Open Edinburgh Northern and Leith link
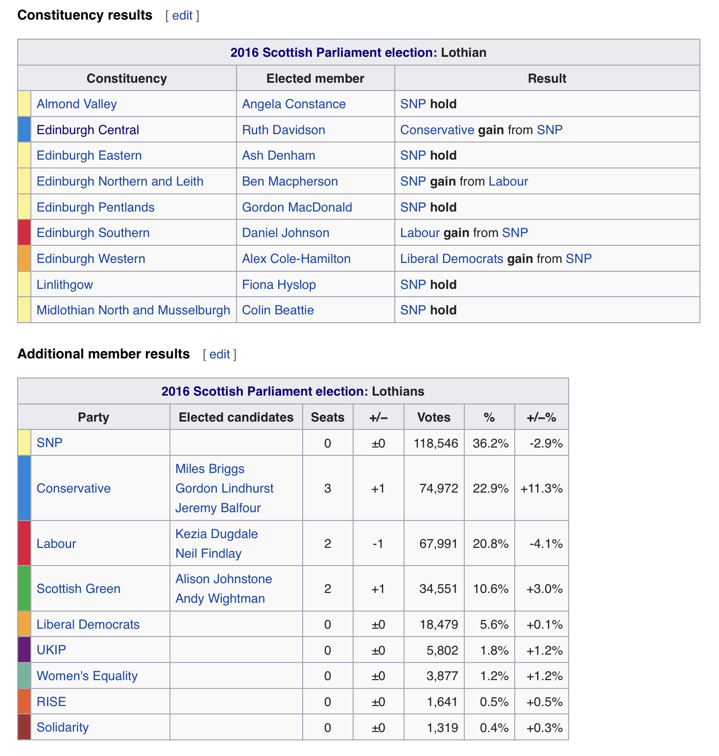Image resolution: width=719 pixels, height=756 pixels. point(120,181)
